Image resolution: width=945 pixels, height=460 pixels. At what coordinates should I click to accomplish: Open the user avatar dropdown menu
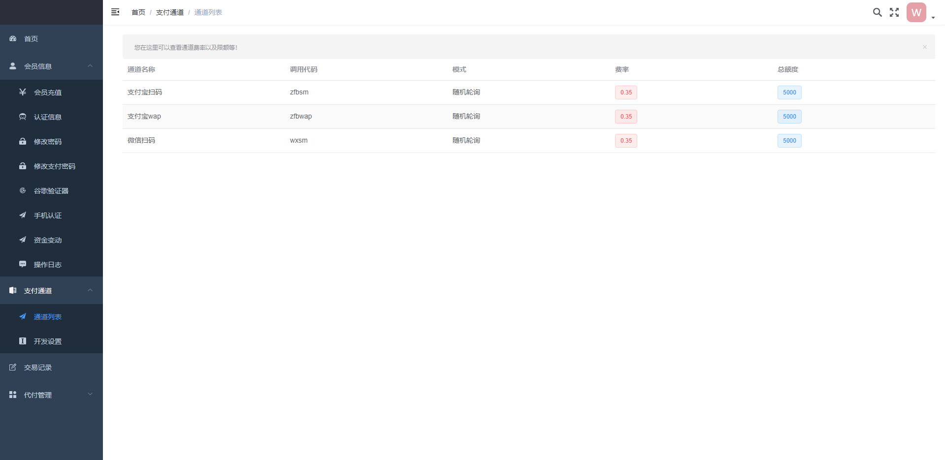point(915,12)
